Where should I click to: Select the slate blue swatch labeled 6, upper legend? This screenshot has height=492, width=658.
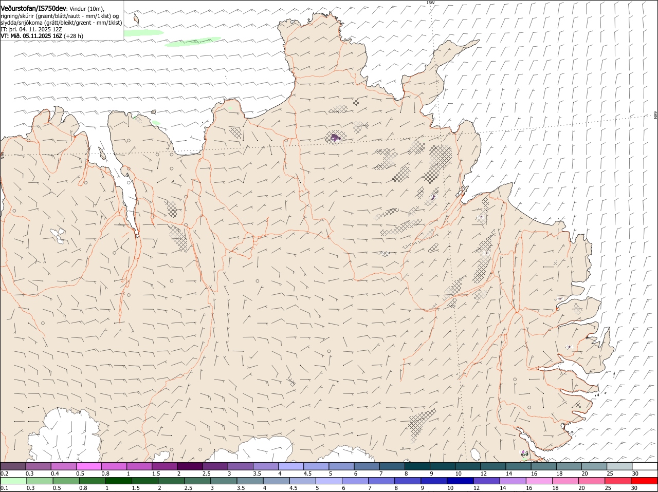pyautogui.click(x=367, y=466)
